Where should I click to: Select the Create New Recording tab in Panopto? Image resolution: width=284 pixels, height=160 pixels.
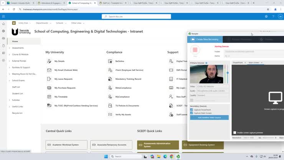pos(205,39)
